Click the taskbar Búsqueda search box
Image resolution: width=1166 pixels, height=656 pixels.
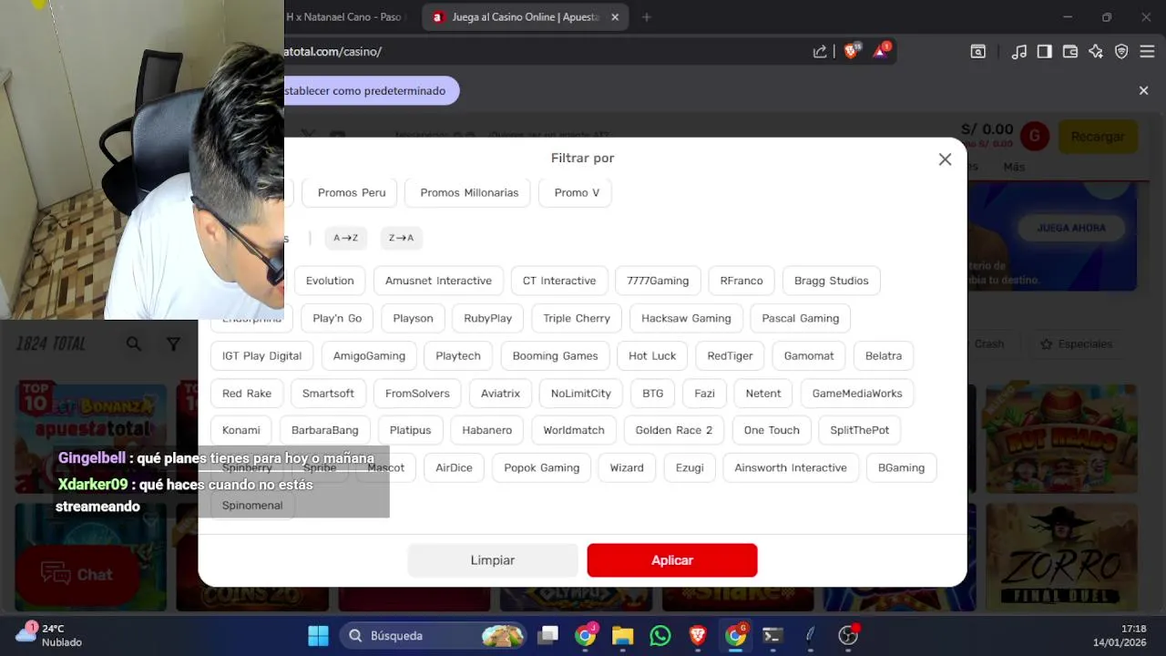pyautogui.click(x=434, y=635)
